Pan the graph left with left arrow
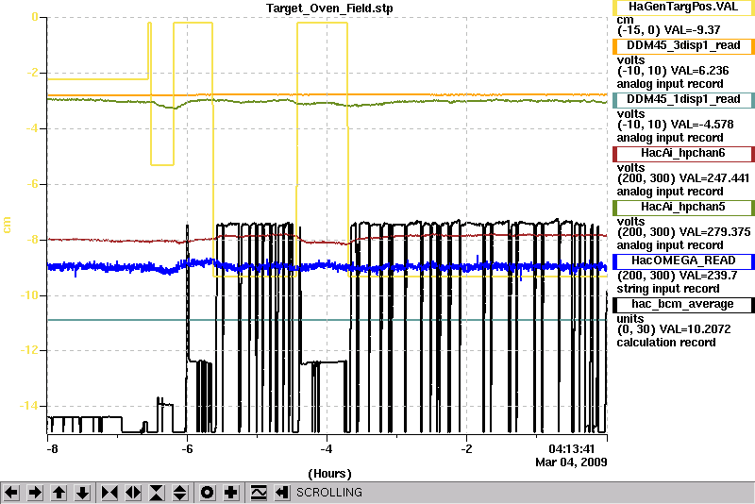Viewport: 755px width, 504px height. (11, 493)
